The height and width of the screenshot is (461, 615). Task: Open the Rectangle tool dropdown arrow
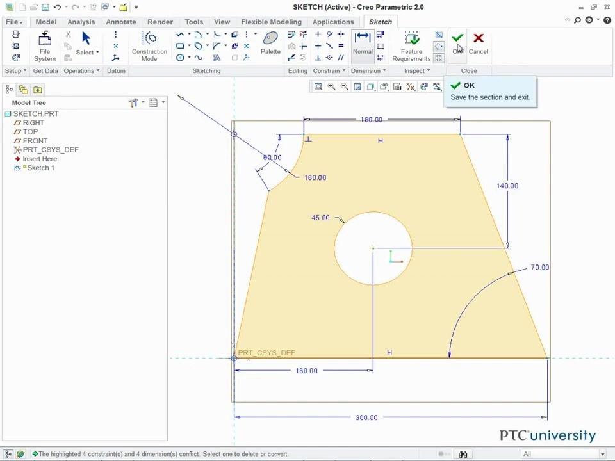coord(189,45)
